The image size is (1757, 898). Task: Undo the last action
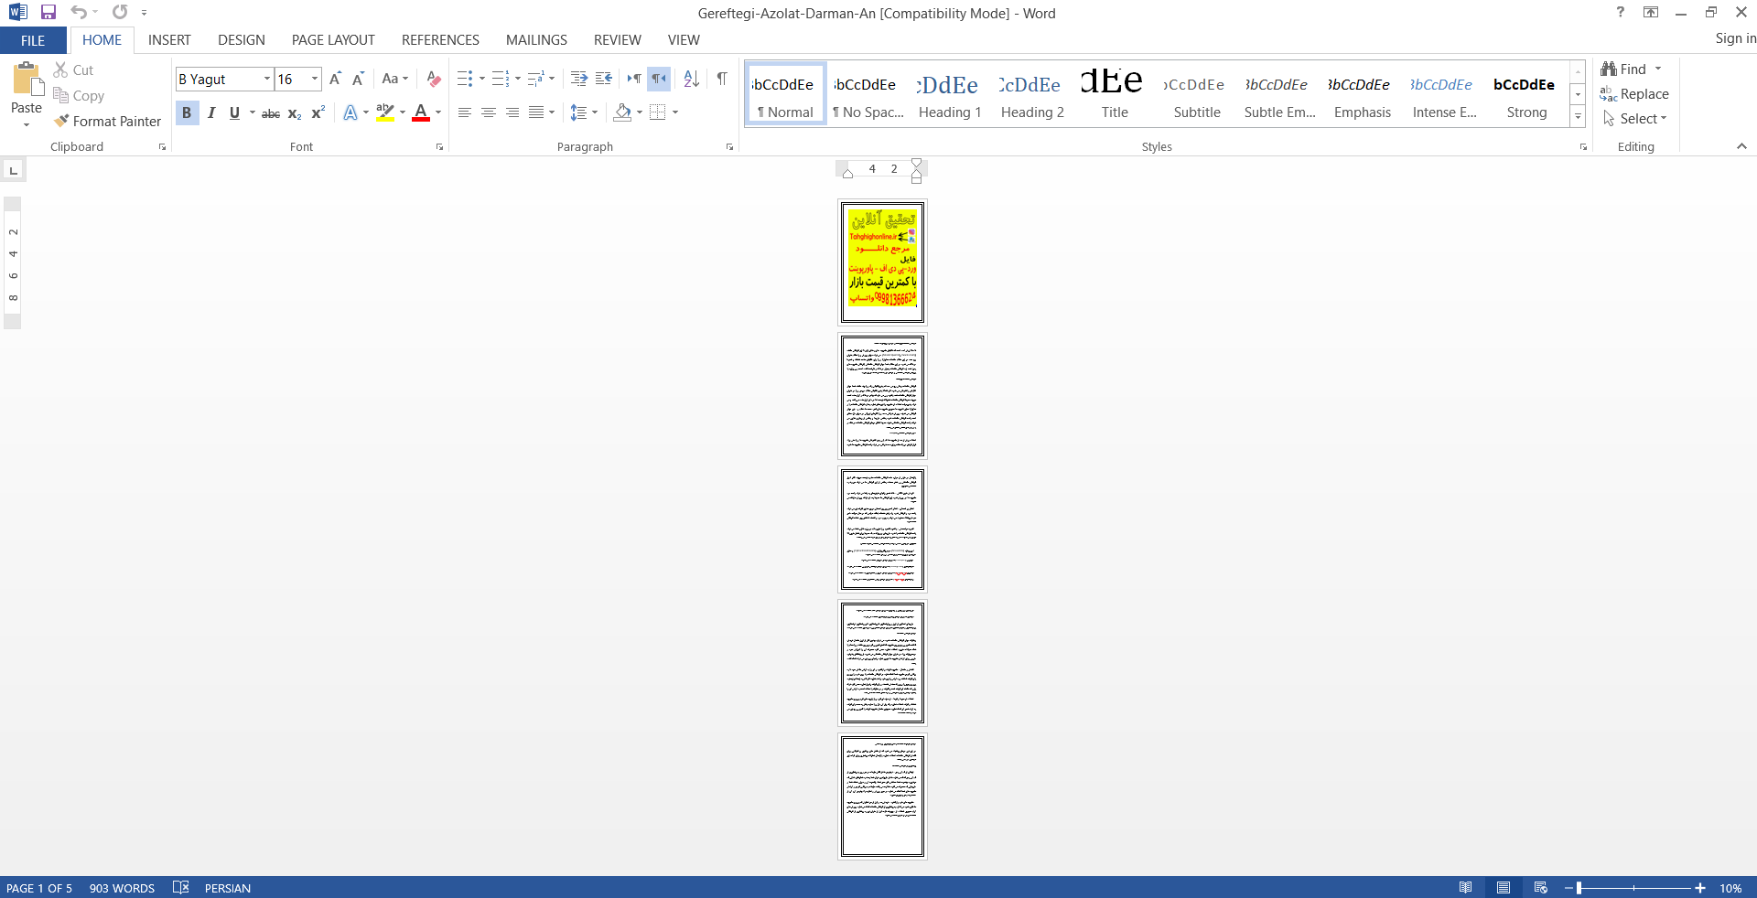[x=79, y=12]
